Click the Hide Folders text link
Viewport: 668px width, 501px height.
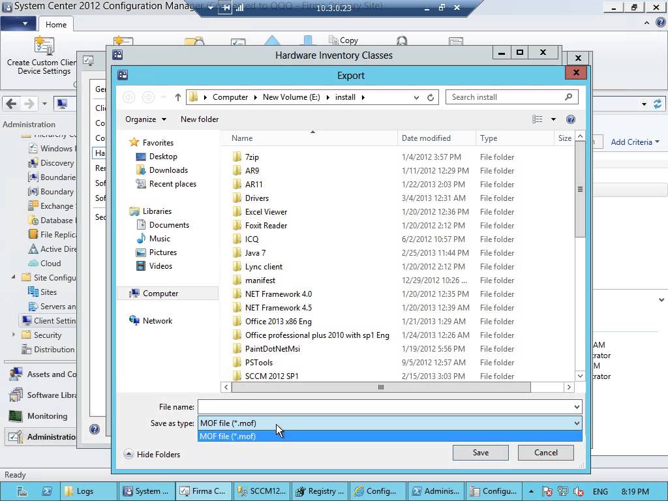[159, 455]
